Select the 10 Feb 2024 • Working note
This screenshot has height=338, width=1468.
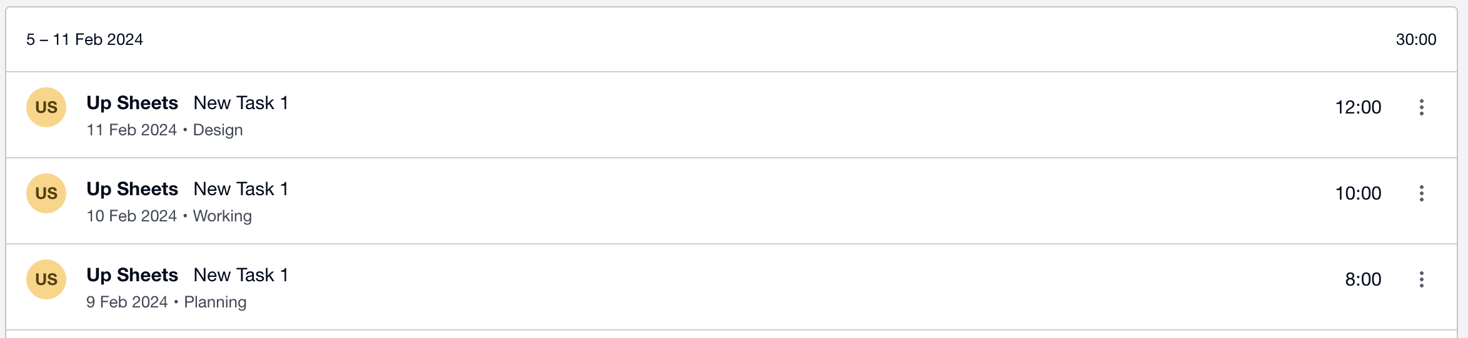169,216
